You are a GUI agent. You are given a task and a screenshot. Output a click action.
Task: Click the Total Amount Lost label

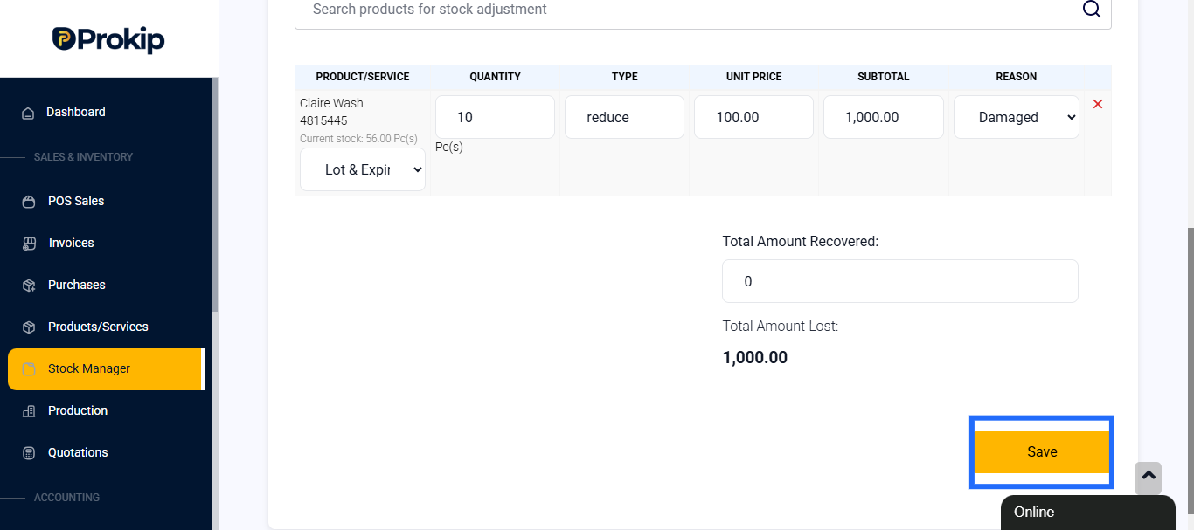point(781,326)
